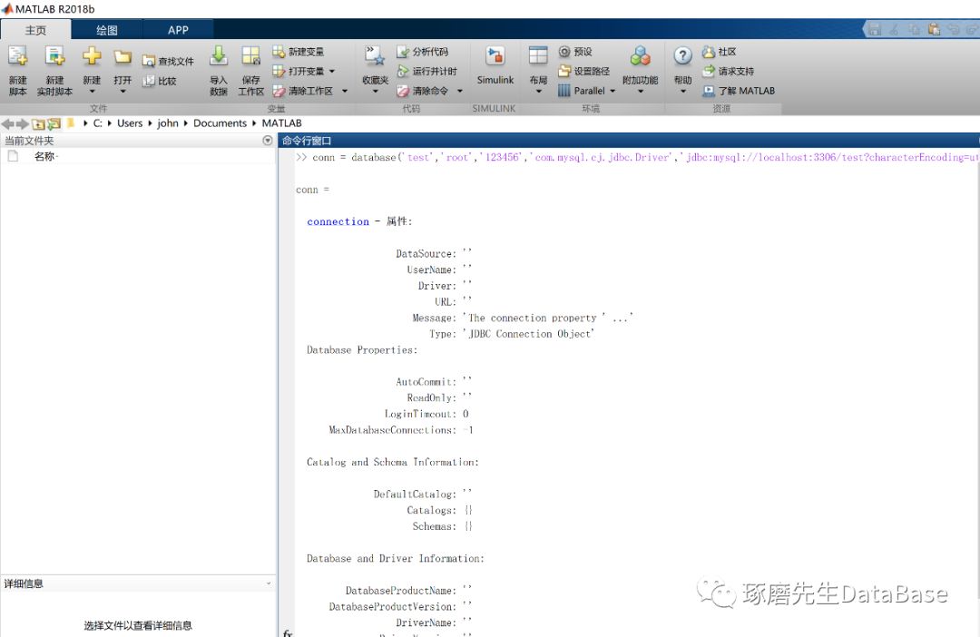Image resolution: width=980 pixels, height=637 pixels.
Task: Sort files by the 名称 column header
Action: [45, 156]
